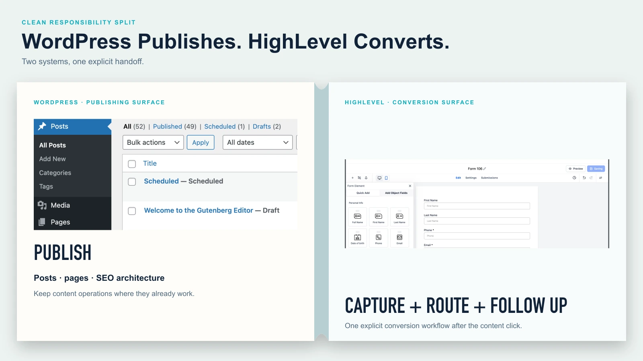The width and height of the screenshot is (643, 361).
Task: Switch to the Submissions tab
Action: tap(489, 178)
